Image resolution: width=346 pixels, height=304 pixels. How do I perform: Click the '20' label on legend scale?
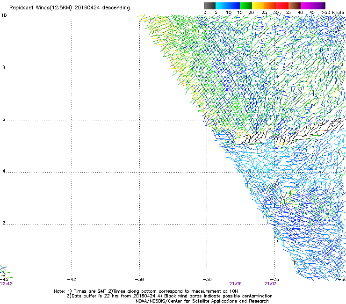coord(251,13)
